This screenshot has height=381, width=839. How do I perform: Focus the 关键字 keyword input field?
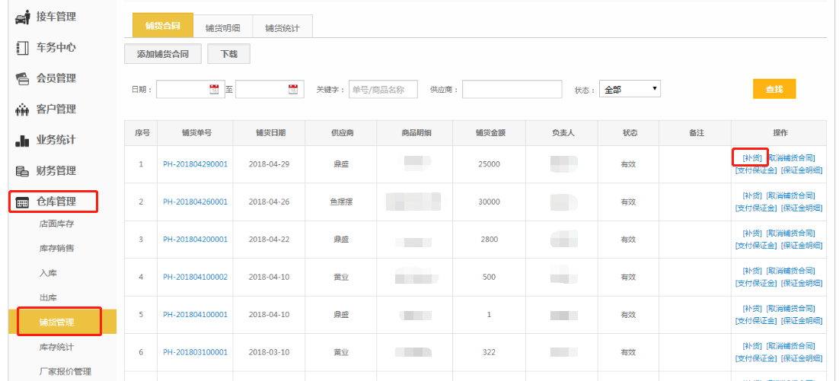383,89
